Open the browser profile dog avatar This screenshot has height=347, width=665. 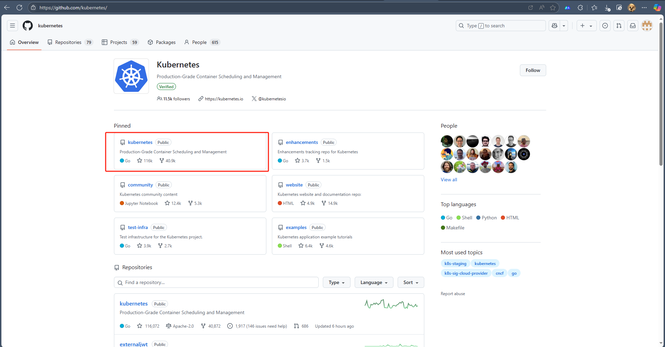coord(632,7)
